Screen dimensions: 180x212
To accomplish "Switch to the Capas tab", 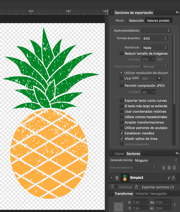I will click(x=119, y=153).
